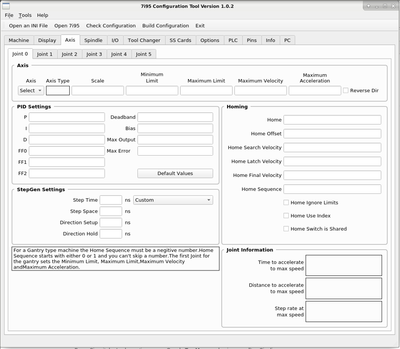Click the FF1 input field

point(67,162)
